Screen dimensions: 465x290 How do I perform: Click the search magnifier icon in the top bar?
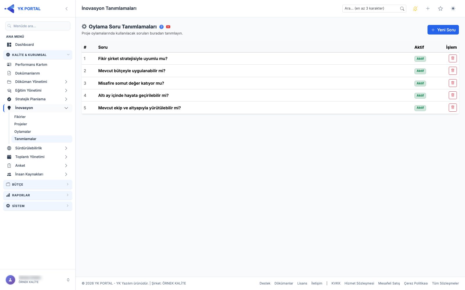[402, 9]
